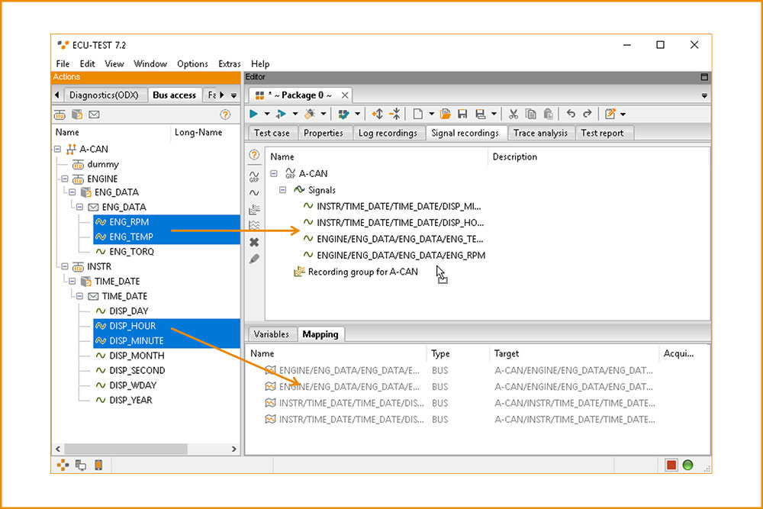Select DISP_SECOND signal in Actions tree
The width and height of the screenshot is (763, 509).
137,370
